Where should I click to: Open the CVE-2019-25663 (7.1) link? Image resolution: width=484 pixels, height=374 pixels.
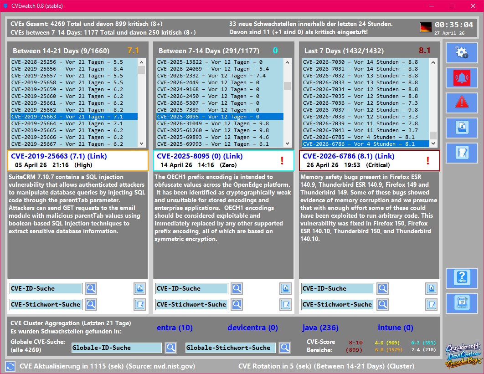pyautogui.click(x=59, y=156)
